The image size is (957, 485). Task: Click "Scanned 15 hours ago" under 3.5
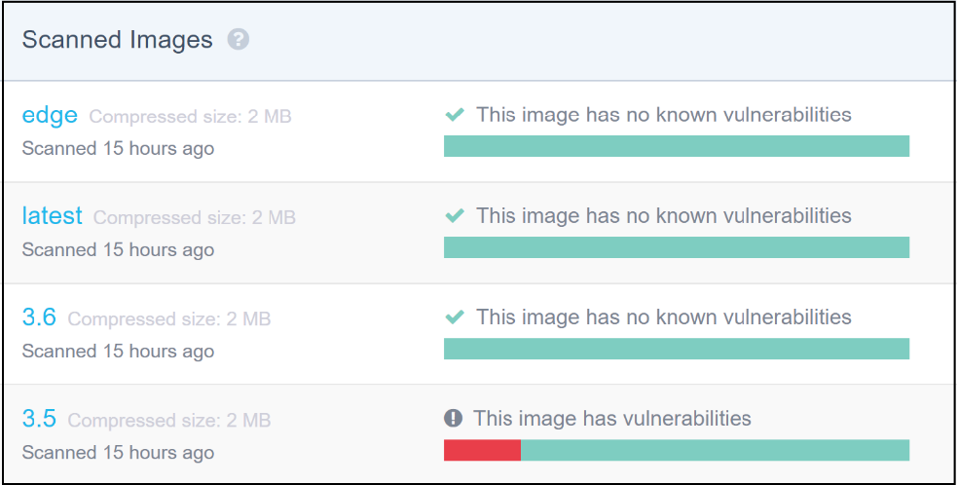tap(118, 452)
